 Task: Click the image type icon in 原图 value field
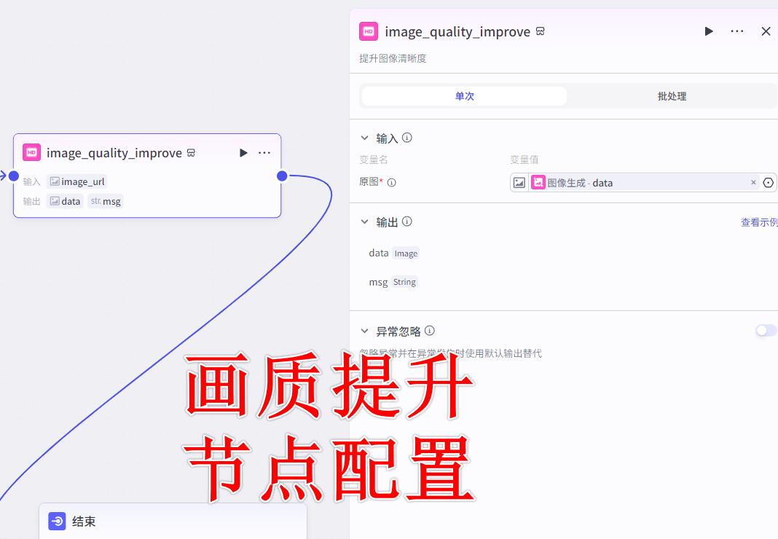tap(519, 183)
